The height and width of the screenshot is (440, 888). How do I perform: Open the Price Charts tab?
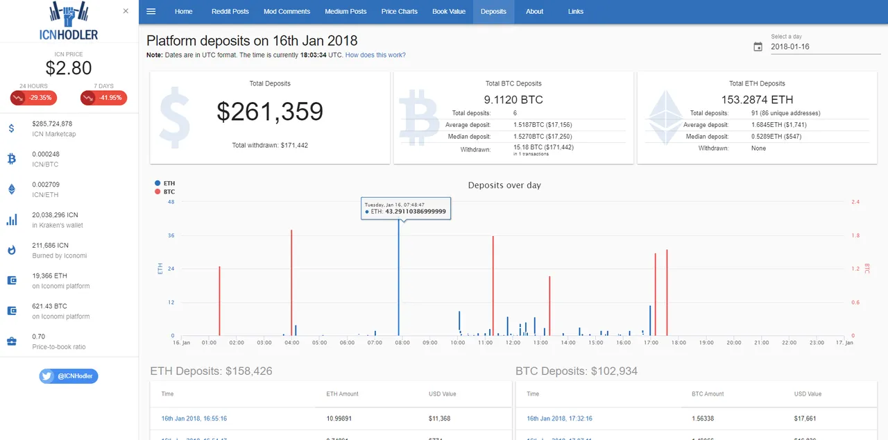[x=400, y=12]
